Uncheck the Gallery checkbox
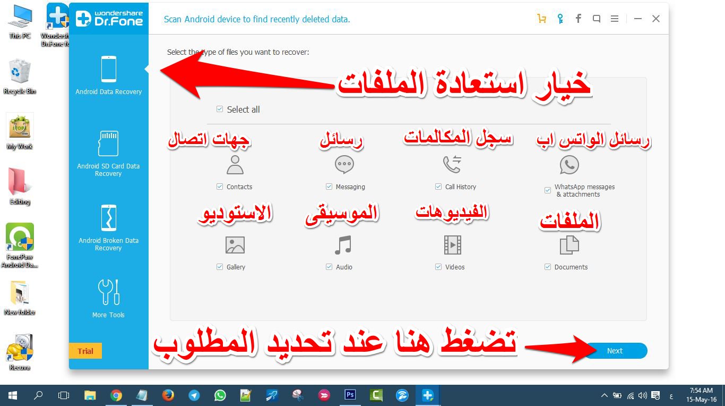 (x=220, y=267)
